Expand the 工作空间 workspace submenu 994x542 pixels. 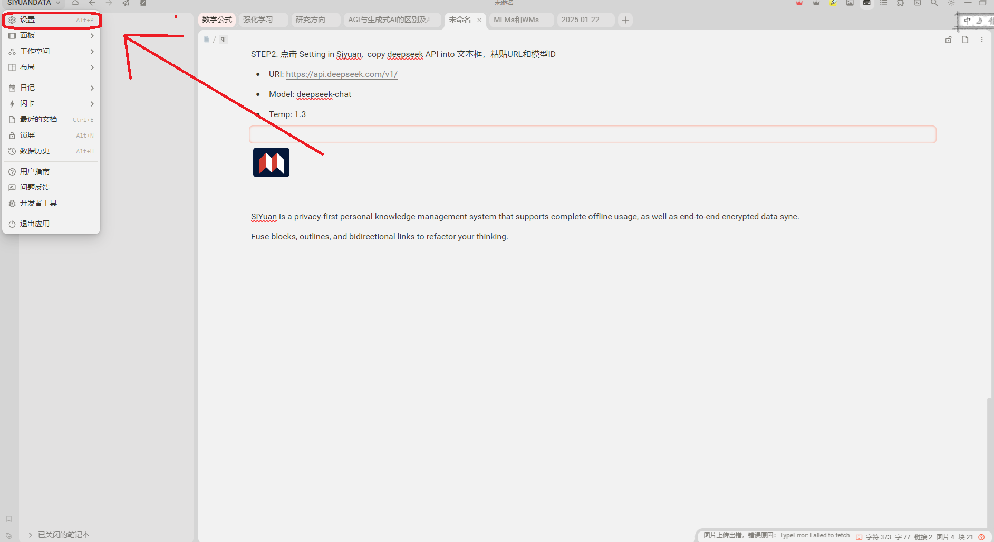coord(50,52)
